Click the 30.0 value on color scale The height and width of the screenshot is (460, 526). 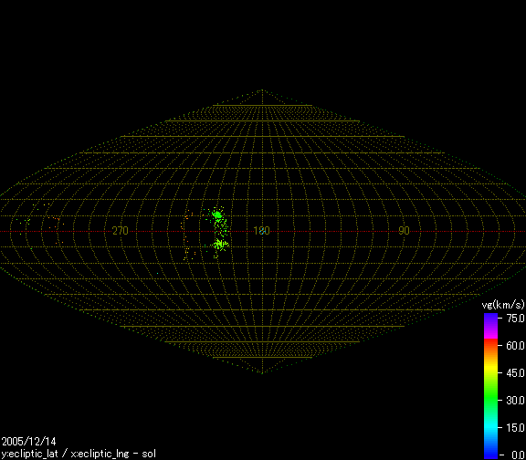516,401
